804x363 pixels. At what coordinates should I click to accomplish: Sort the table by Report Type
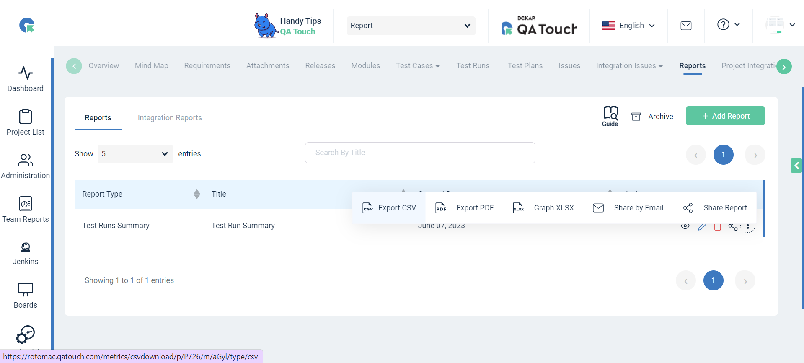[197, 194]
